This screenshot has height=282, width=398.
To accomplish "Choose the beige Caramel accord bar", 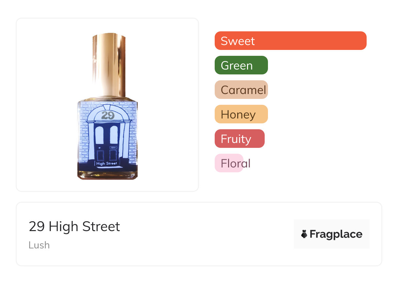I will point(241,90).
